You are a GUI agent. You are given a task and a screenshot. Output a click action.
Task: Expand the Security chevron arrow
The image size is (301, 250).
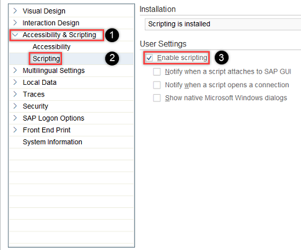click(x=15, y=106)
